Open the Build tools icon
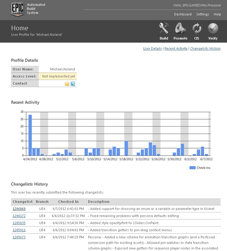 [x=164, y=28]
